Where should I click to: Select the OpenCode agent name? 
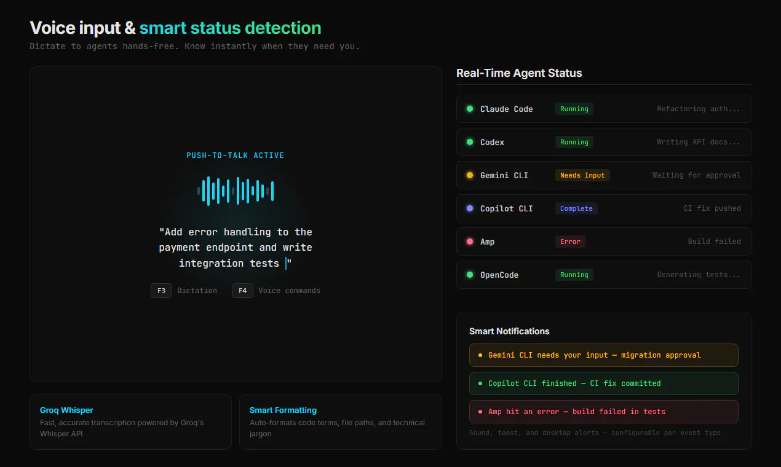click(x=499, y=275)
